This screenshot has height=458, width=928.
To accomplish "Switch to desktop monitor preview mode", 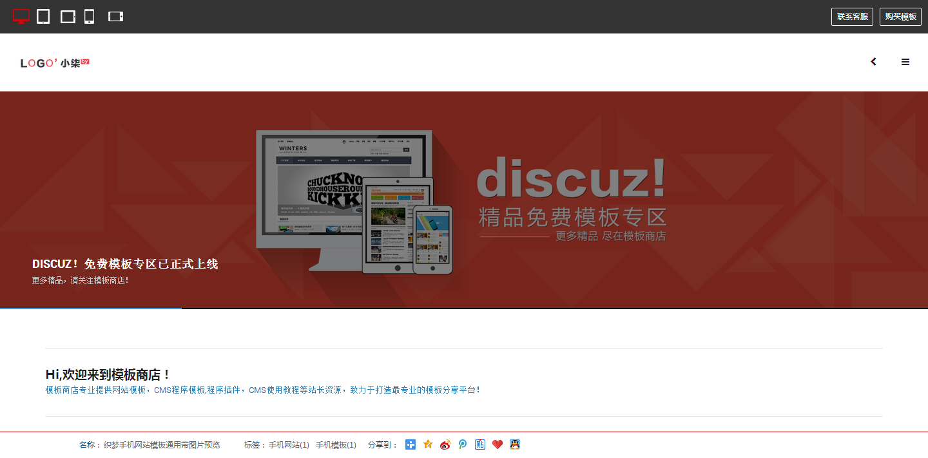I will [21, 17].
